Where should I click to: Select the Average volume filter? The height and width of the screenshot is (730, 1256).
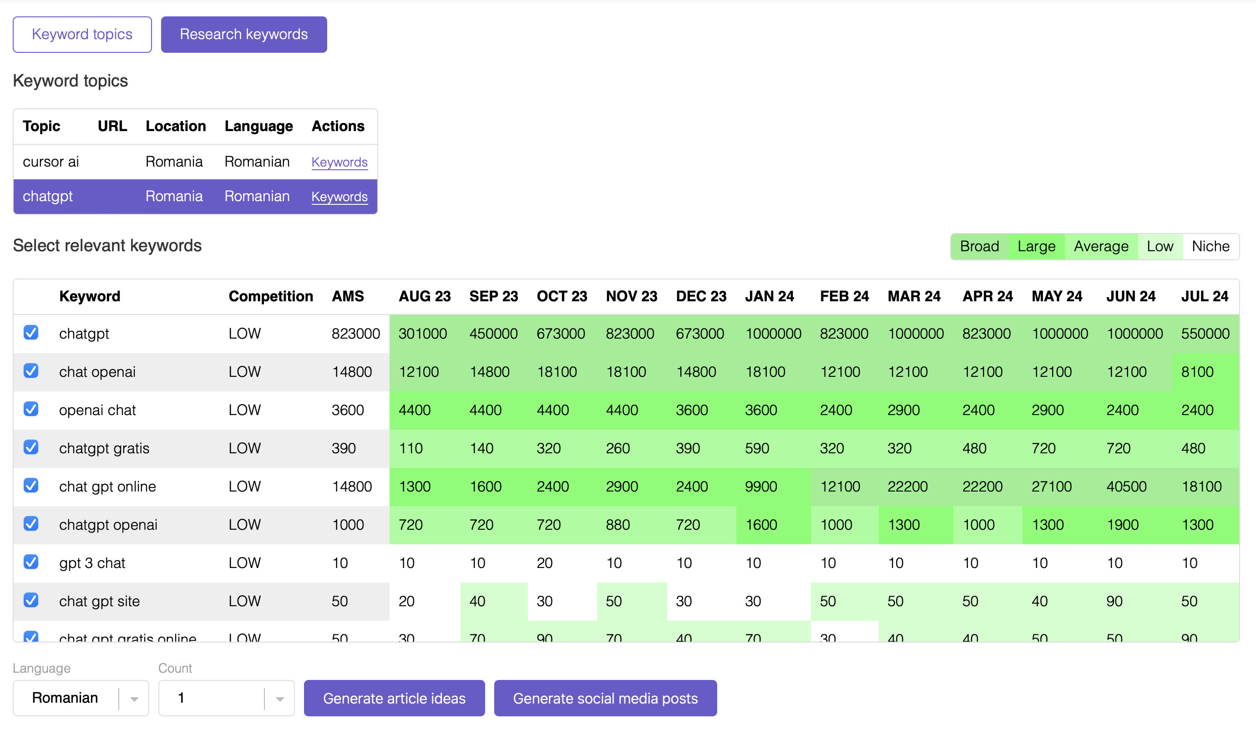click(1100, 246)
